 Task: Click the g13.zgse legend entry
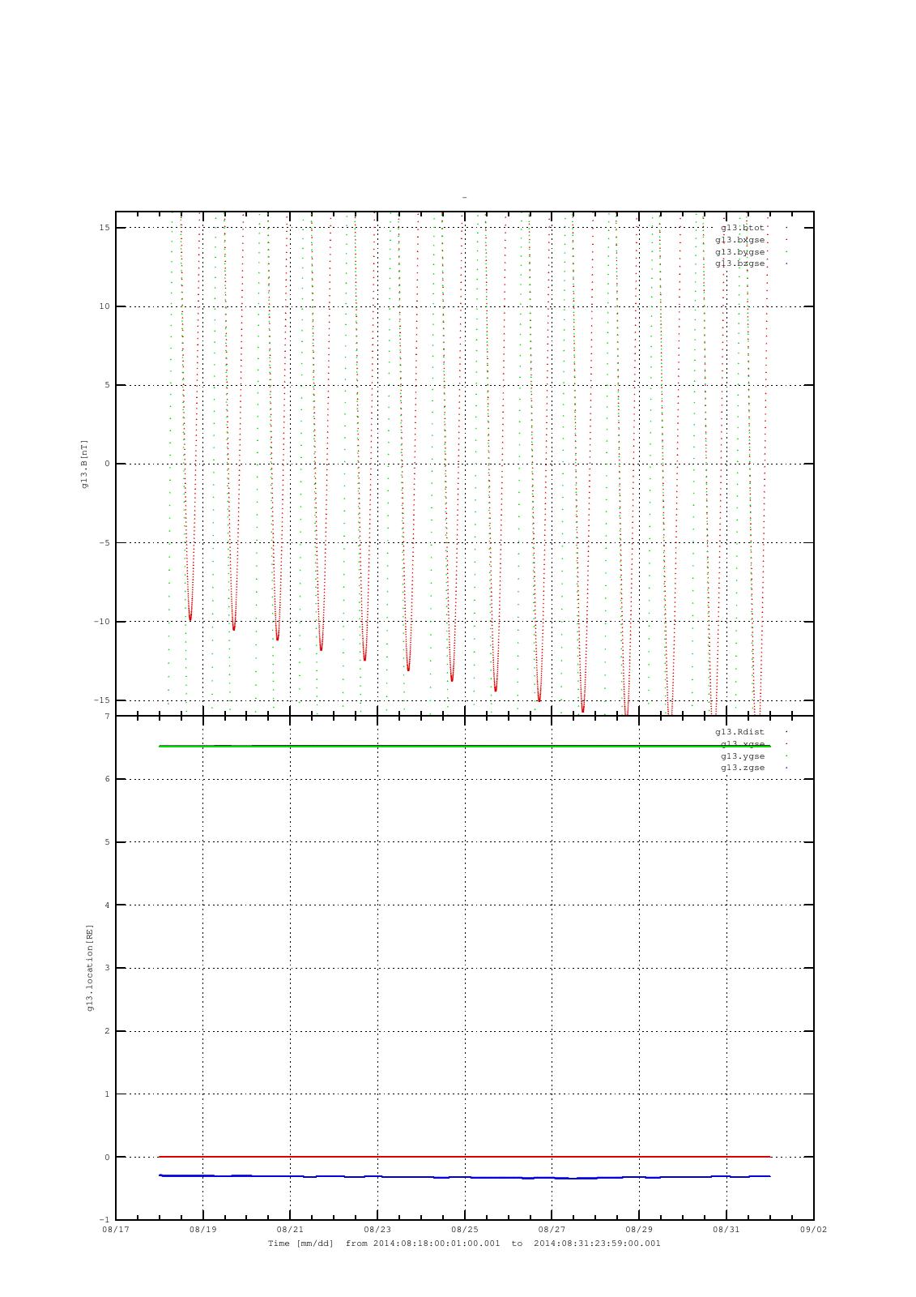pos(743,768)
